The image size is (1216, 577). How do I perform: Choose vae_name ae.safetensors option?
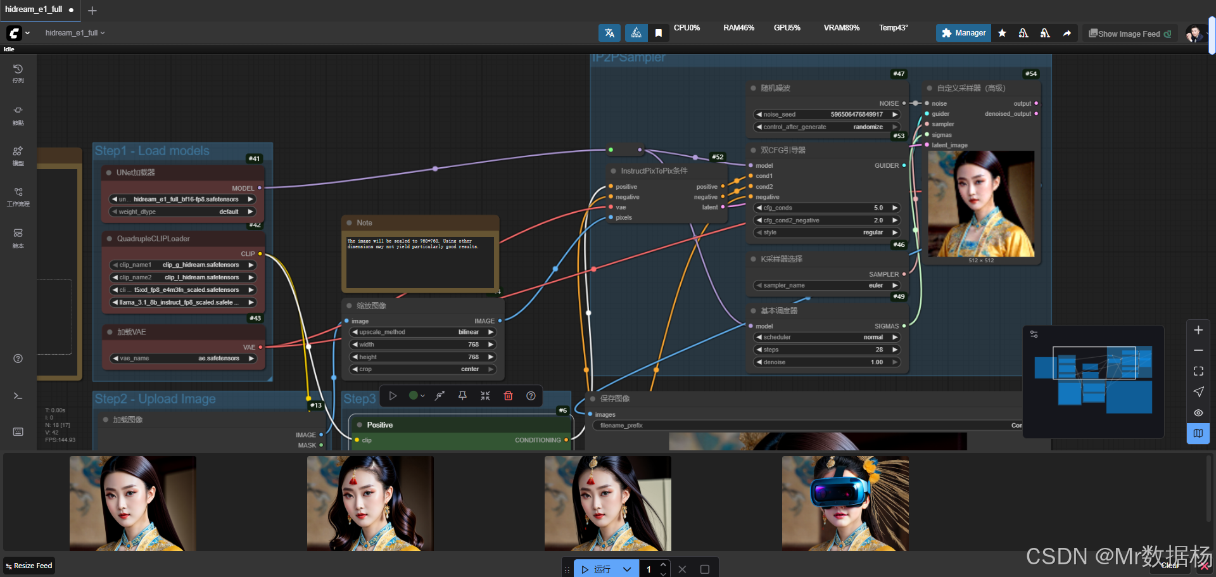182,358
